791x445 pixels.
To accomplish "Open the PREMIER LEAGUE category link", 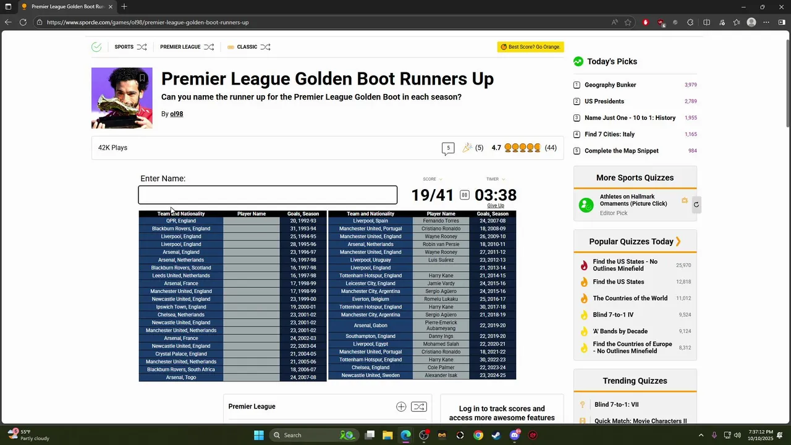I will pos(180,47).
